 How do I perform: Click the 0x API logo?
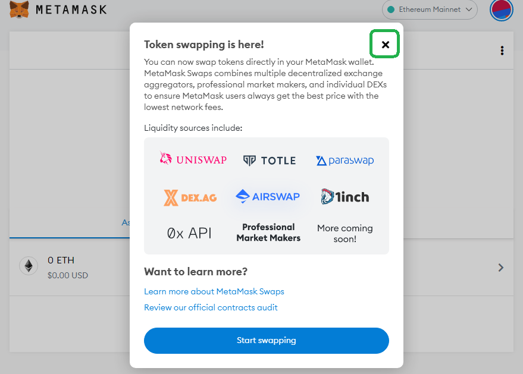coord(189,233)
